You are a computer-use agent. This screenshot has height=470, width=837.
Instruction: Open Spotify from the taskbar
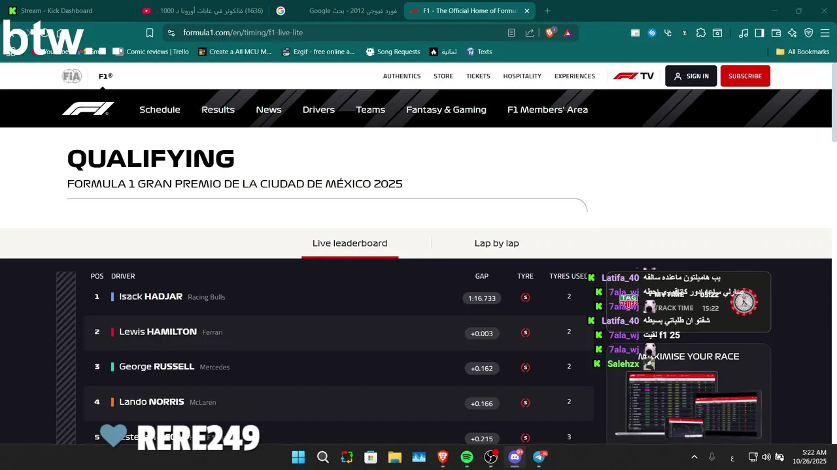tap(467, 457)
